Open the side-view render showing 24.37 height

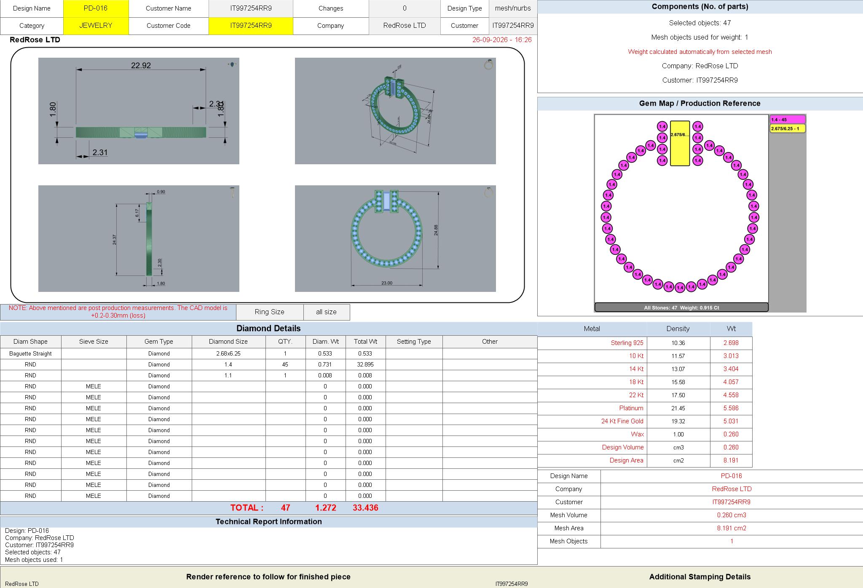139,238
